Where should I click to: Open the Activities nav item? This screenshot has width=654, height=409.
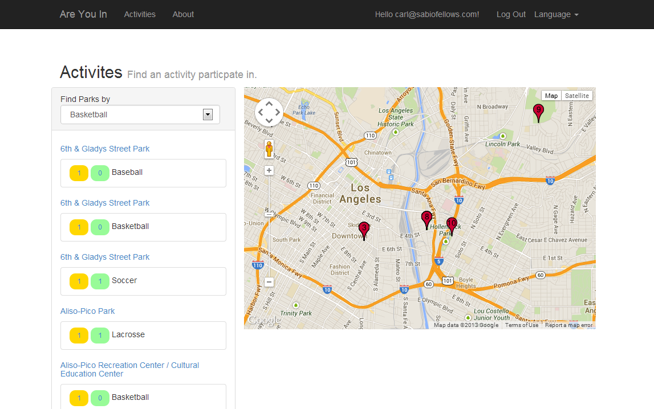tap(140, 15)
